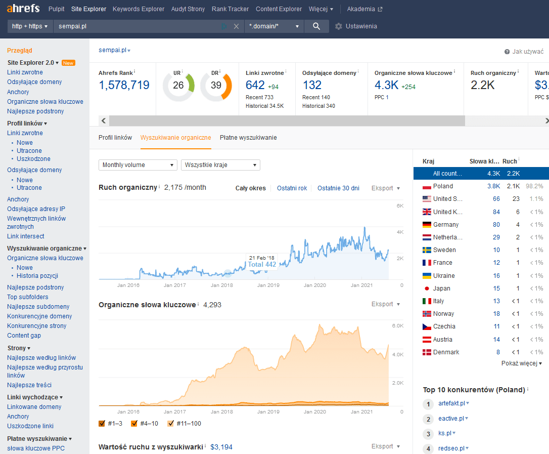
Task: Click the search magnifier button
Action: [316, 26]
